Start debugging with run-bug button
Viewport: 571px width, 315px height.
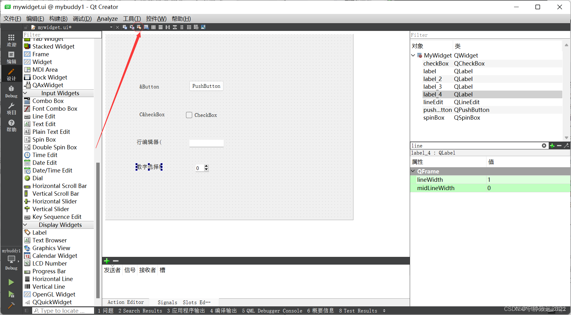pyautogui.click(x=11, y=294)
